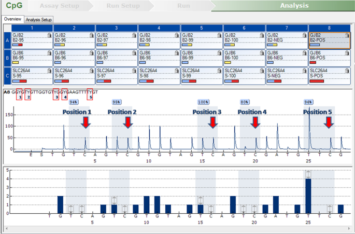
Task: Select plate row header C
Action: click(x=7, y=76)
